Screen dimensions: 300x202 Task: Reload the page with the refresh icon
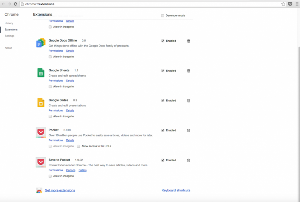(16, 4)
